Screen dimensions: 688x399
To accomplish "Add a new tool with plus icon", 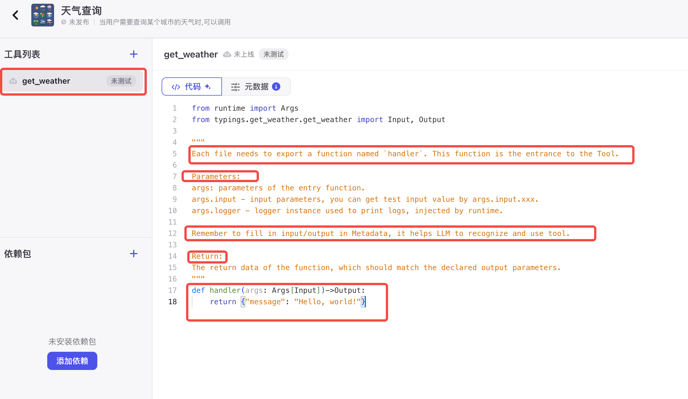I will tap(133, 54).
